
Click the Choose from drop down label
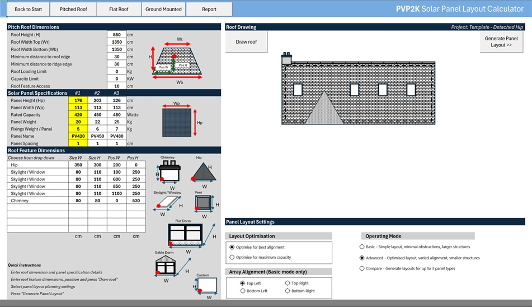31,157
